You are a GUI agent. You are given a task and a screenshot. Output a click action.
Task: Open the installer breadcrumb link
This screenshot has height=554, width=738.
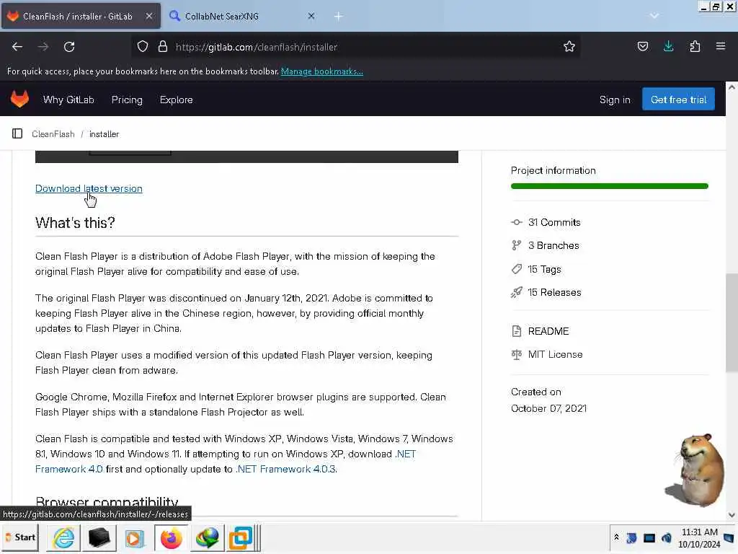click(x=104, y=133)
